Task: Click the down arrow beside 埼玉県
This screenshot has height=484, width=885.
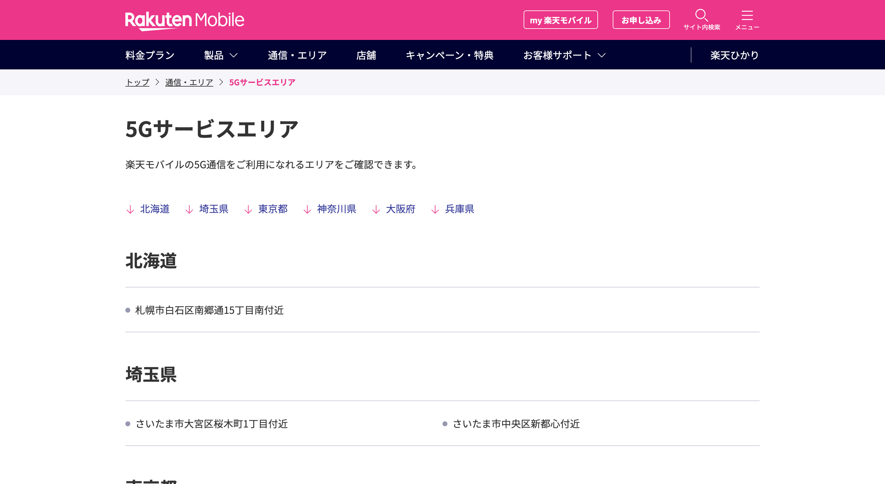Action: click(189, 209)
